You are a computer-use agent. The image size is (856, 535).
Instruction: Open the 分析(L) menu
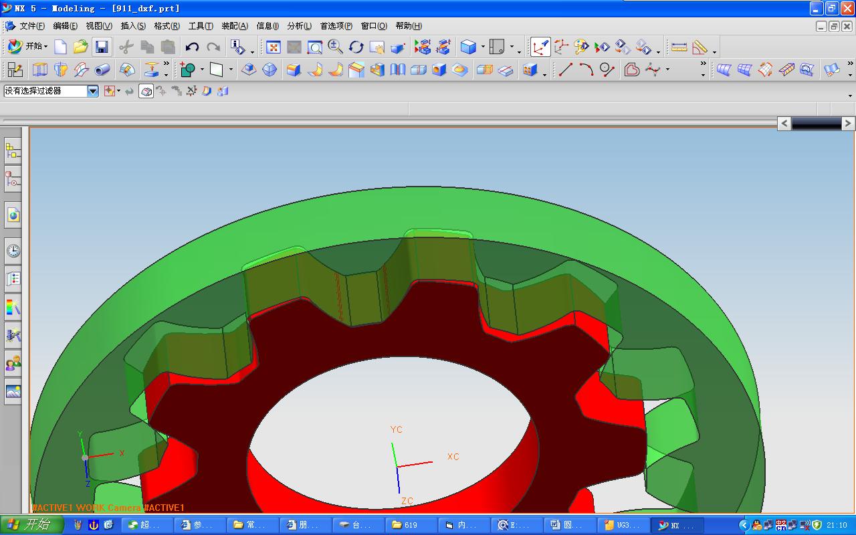[299, 26]
